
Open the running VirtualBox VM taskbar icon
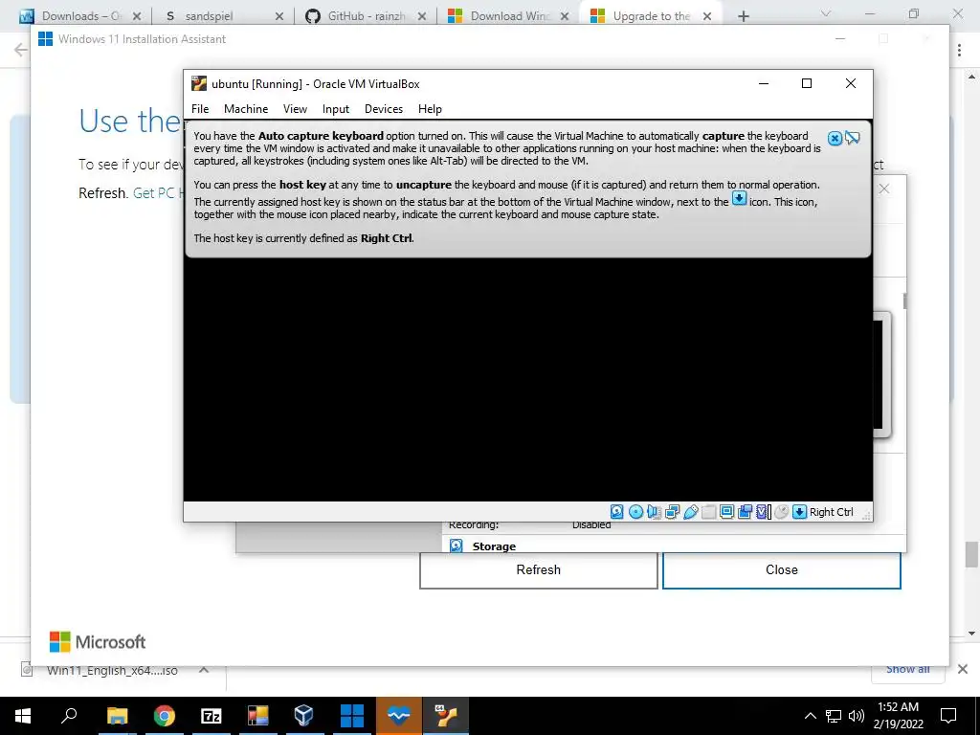[x=446, y=716]
